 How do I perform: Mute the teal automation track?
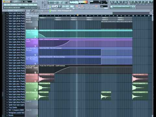35,37
